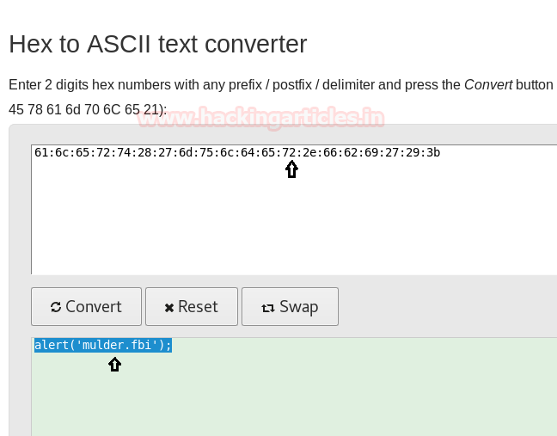Click the italic word Convert in the instructions

488,85
